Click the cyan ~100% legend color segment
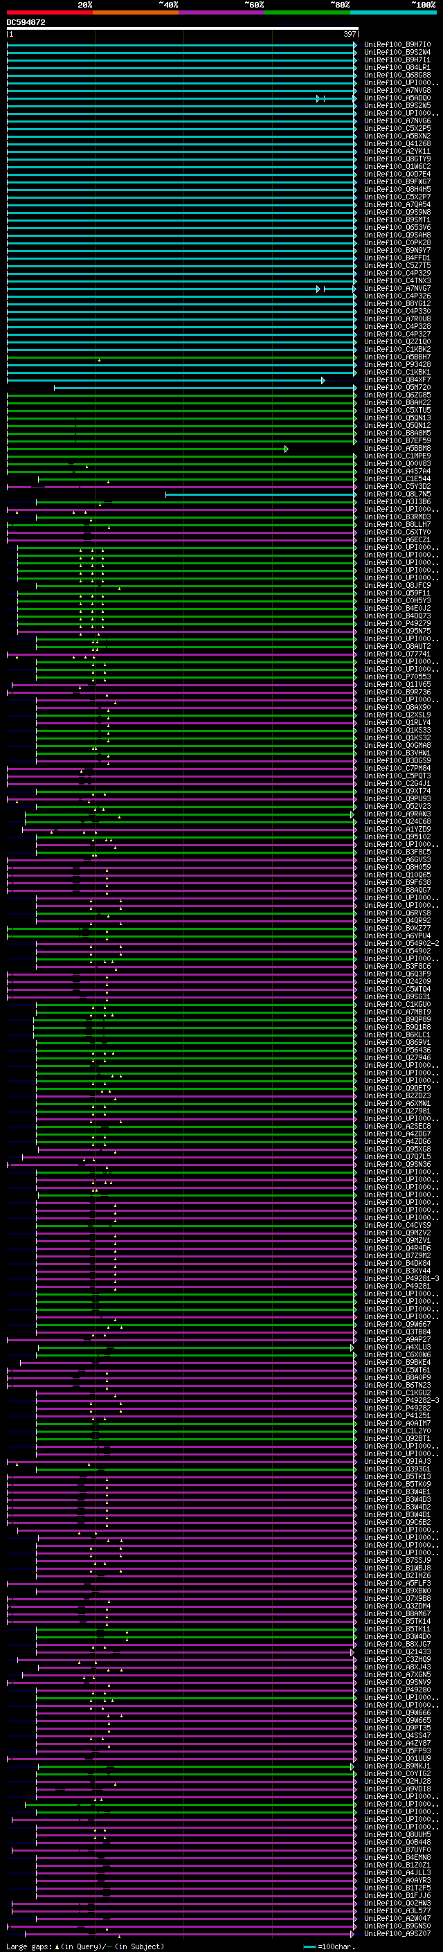The width and height of the screenshot is (443, 1952). 393,12
